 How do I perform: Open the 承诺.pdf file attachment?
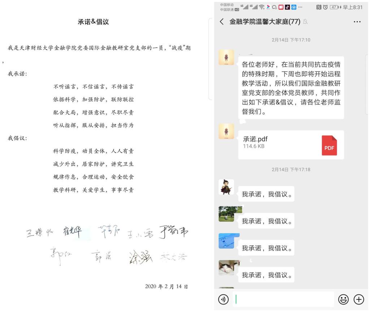click(291, 145)
